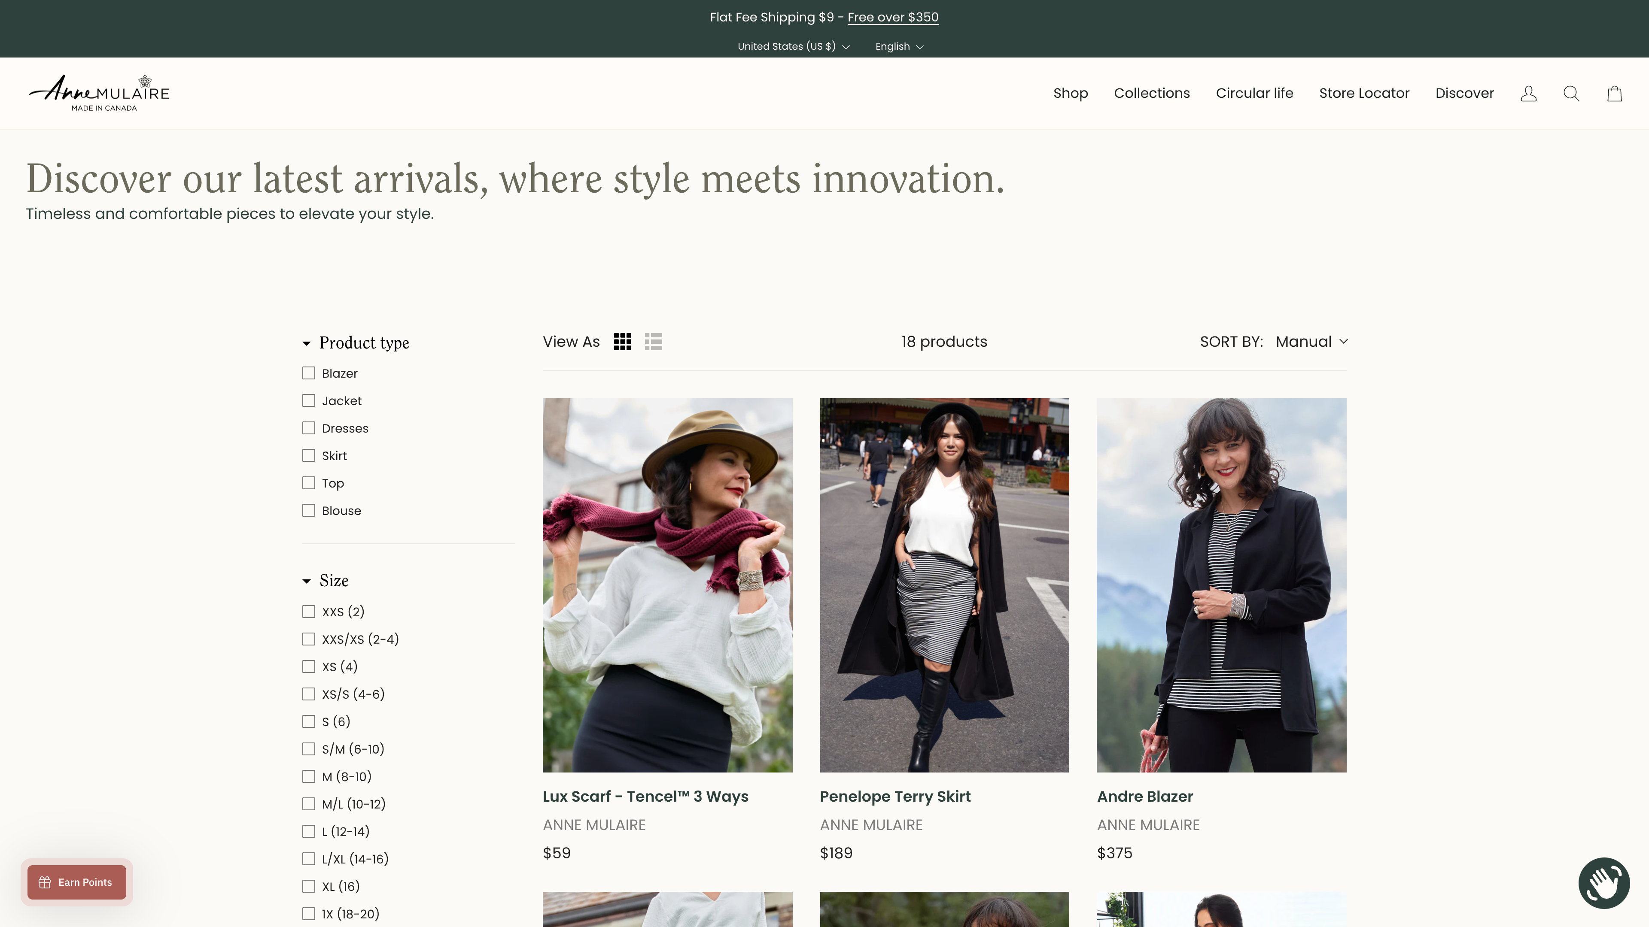Open the search icon in the header
Viewport: 1649px width, 927px height.
(x=1572, y=94)
